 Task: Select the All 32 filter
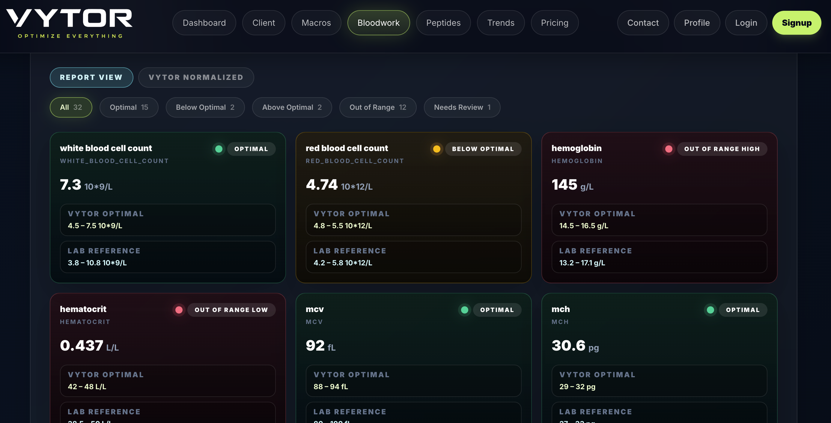pyautogui.click(x=71, y=107)
